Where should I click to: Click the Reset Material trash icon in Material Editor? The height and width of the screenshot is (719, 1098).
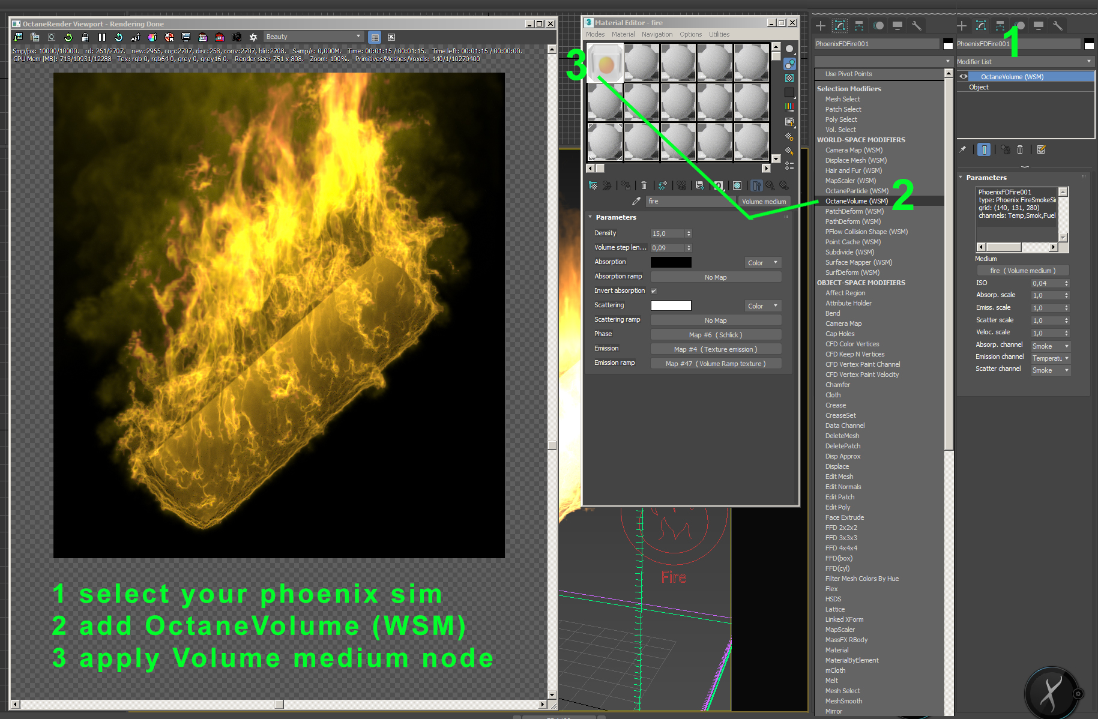[x=644, y=185]
